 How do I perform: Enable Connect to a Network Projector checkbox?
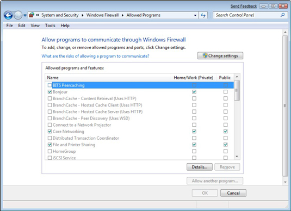[x=49, y=125]
